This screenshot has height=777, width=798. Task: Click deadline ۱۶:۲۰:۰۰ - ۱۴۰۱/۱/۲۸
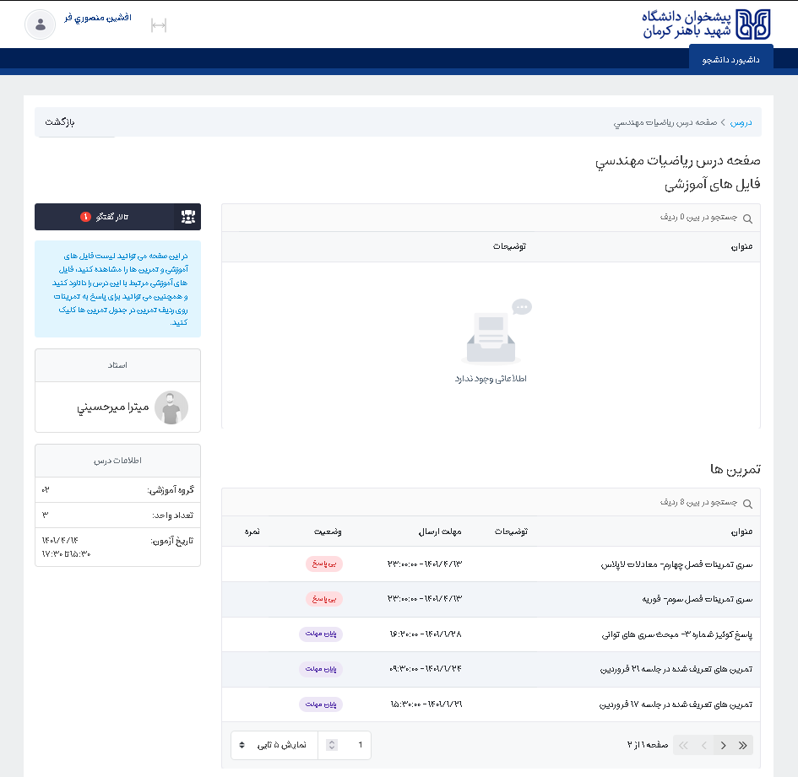426,634
